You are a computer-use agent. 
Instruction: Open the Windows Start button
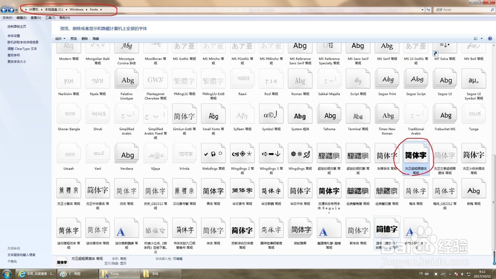click(x=7, y=274)
